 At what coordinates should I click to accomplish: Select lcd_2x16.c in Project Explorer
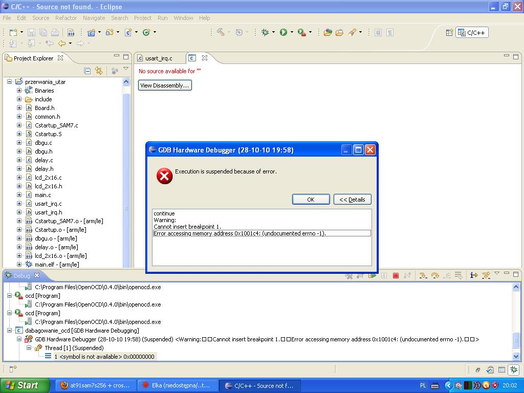pos(48,178)
